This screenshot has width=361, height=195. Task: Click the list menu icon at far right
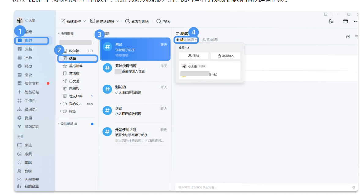(356, 37)
